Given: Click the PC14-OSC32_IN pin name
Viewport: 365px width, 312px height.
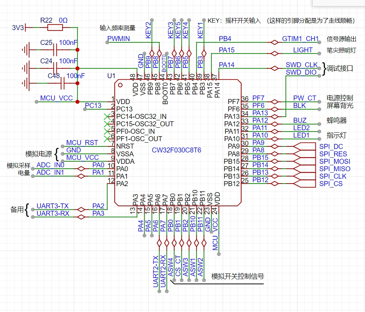Looking at the screenshot, I should pos(141,116).
